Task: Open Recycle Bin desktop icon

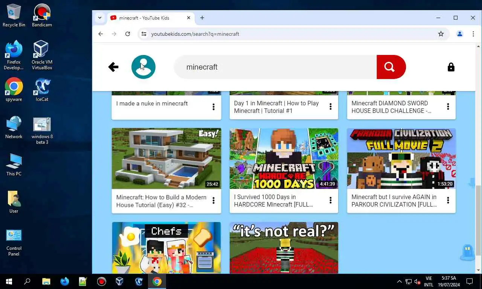Action: pyautogui.click(x=14, y=15)
